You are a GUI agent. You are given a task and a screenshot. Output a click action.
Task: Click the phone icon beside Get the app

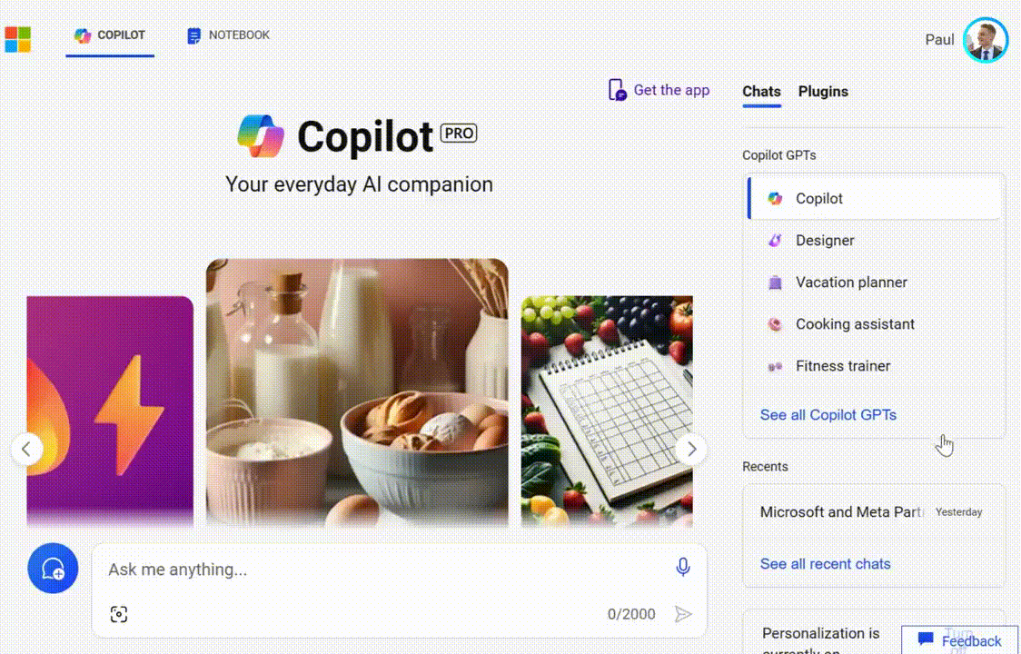[617, 90]
